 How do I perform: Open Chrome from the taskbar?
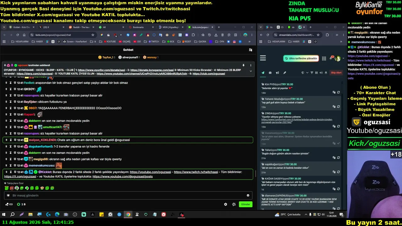[128, 215]
